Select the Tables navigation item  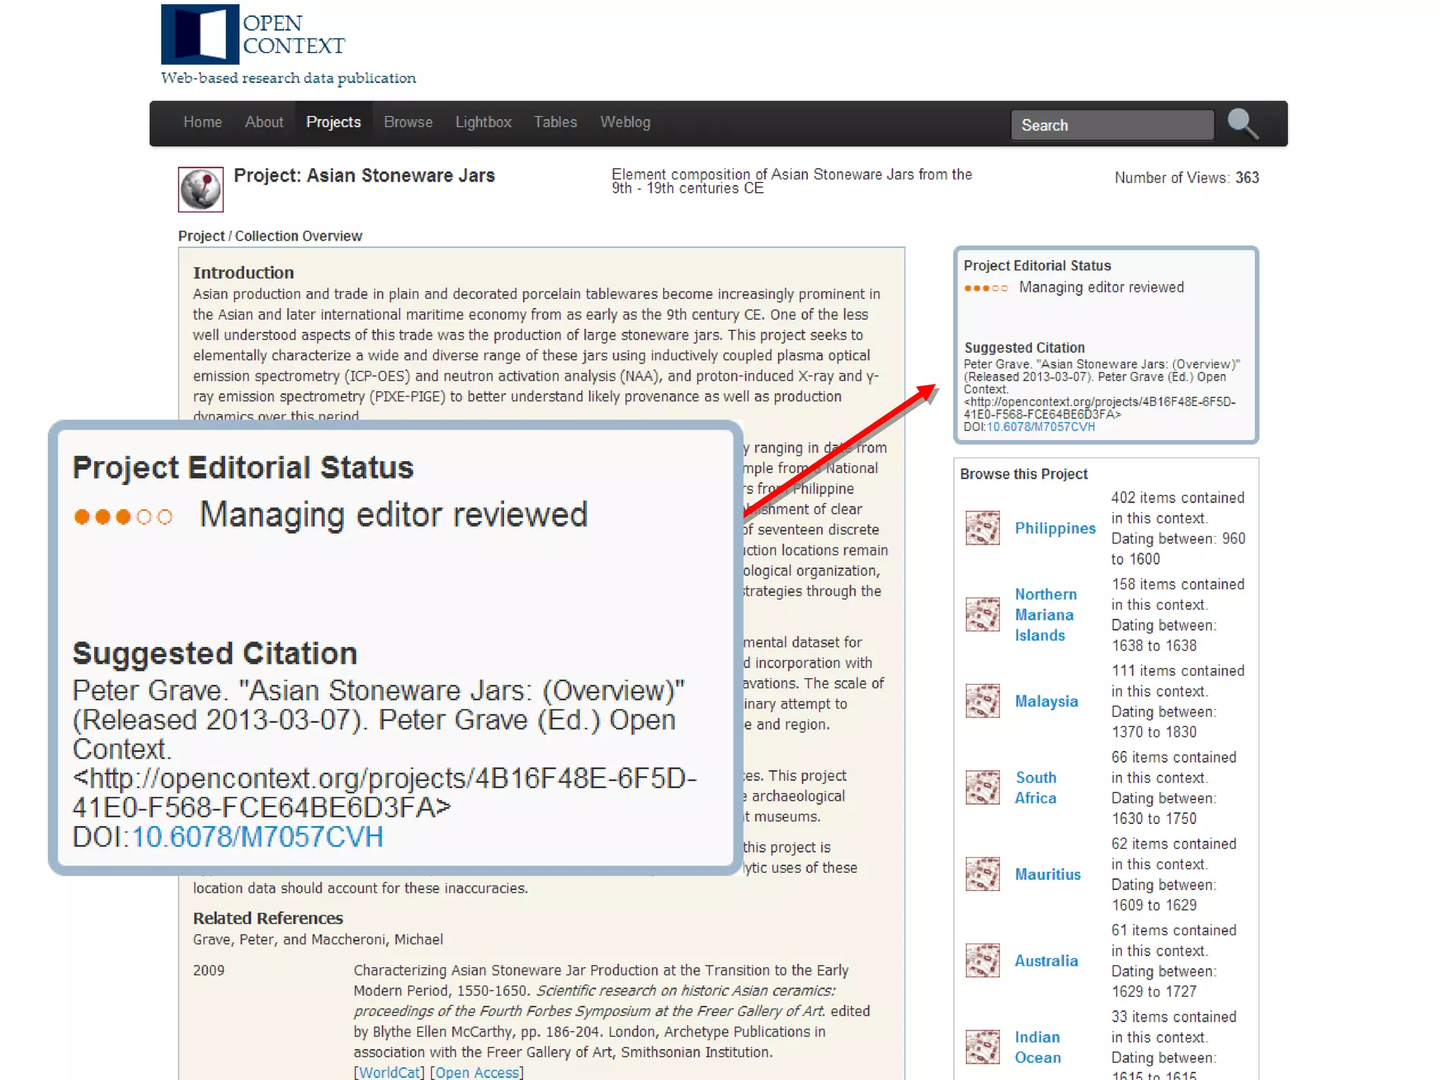555,122
